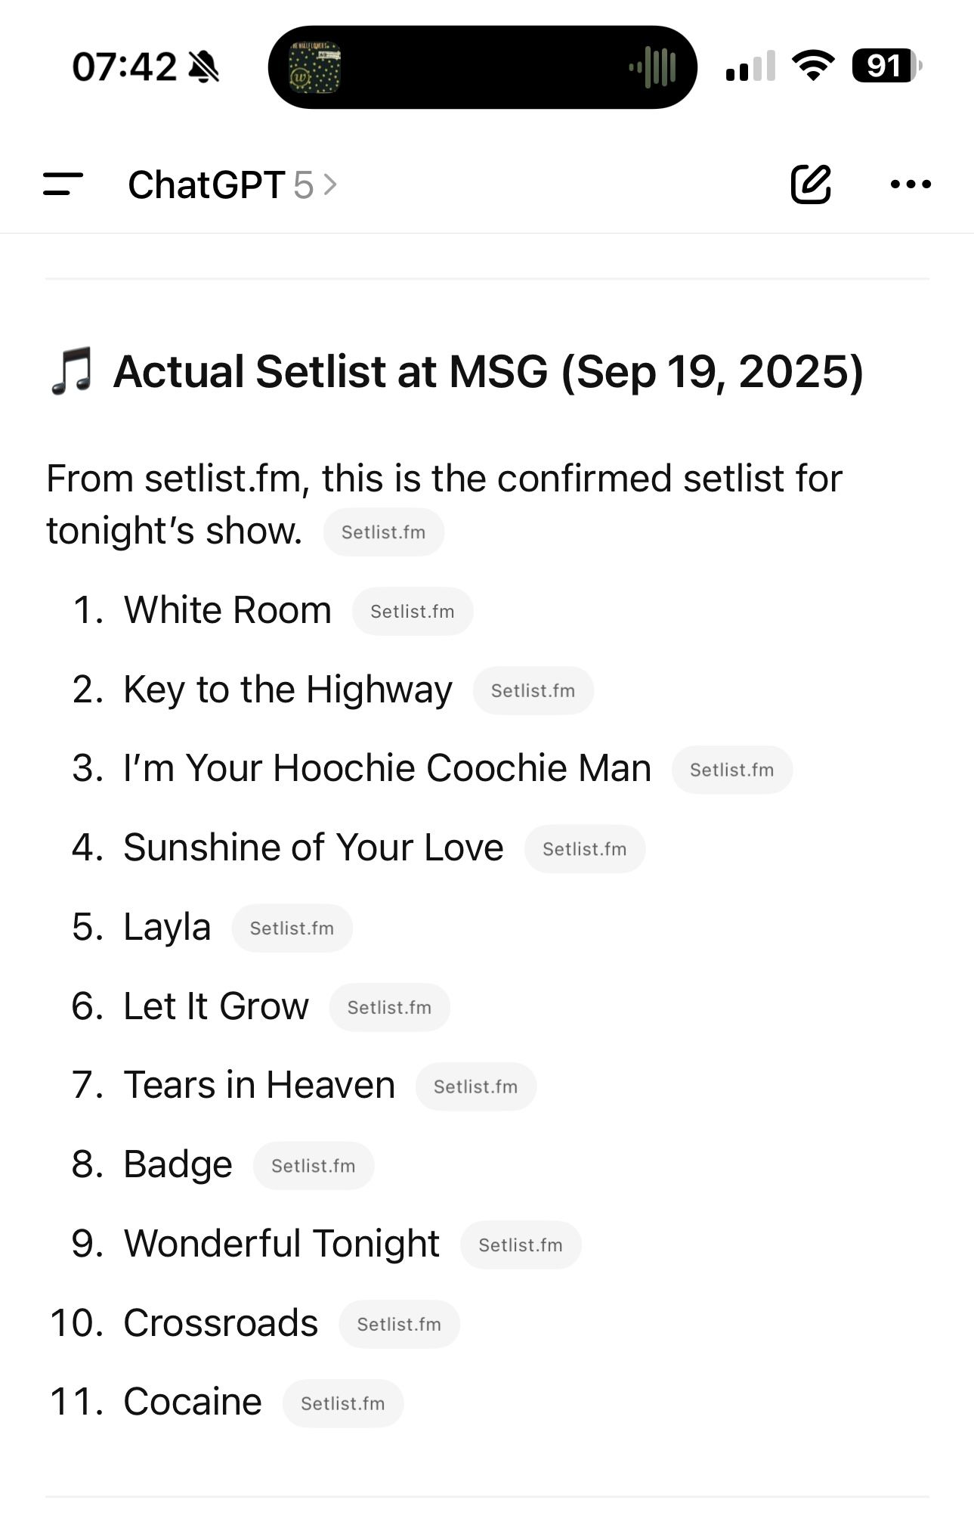Screen dimensions: 974x1525
Task: Tap the Wi-Fi status icon
Action: point(813,66)
